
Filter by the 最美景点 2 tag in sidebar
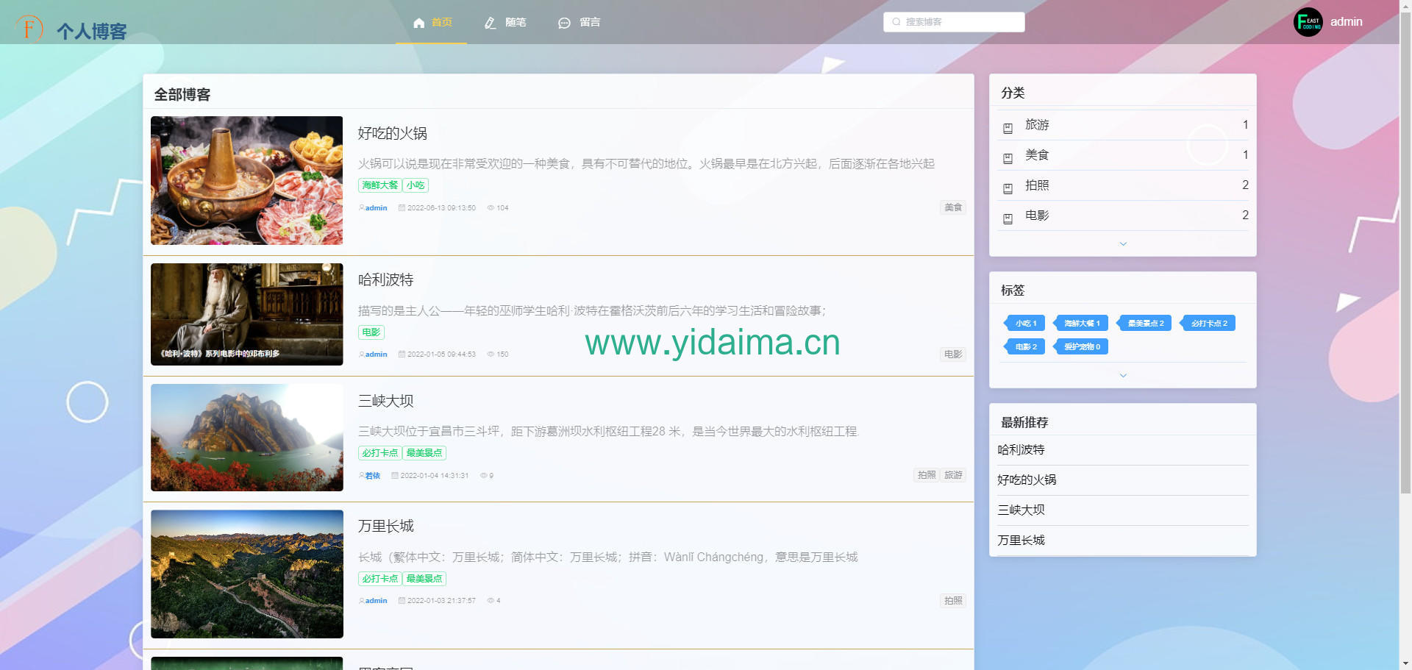[1144, 324]
